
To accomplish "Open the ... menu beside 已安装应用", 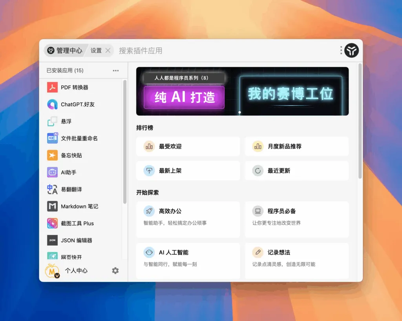I will pyautogui.click(x=115, y=70).
